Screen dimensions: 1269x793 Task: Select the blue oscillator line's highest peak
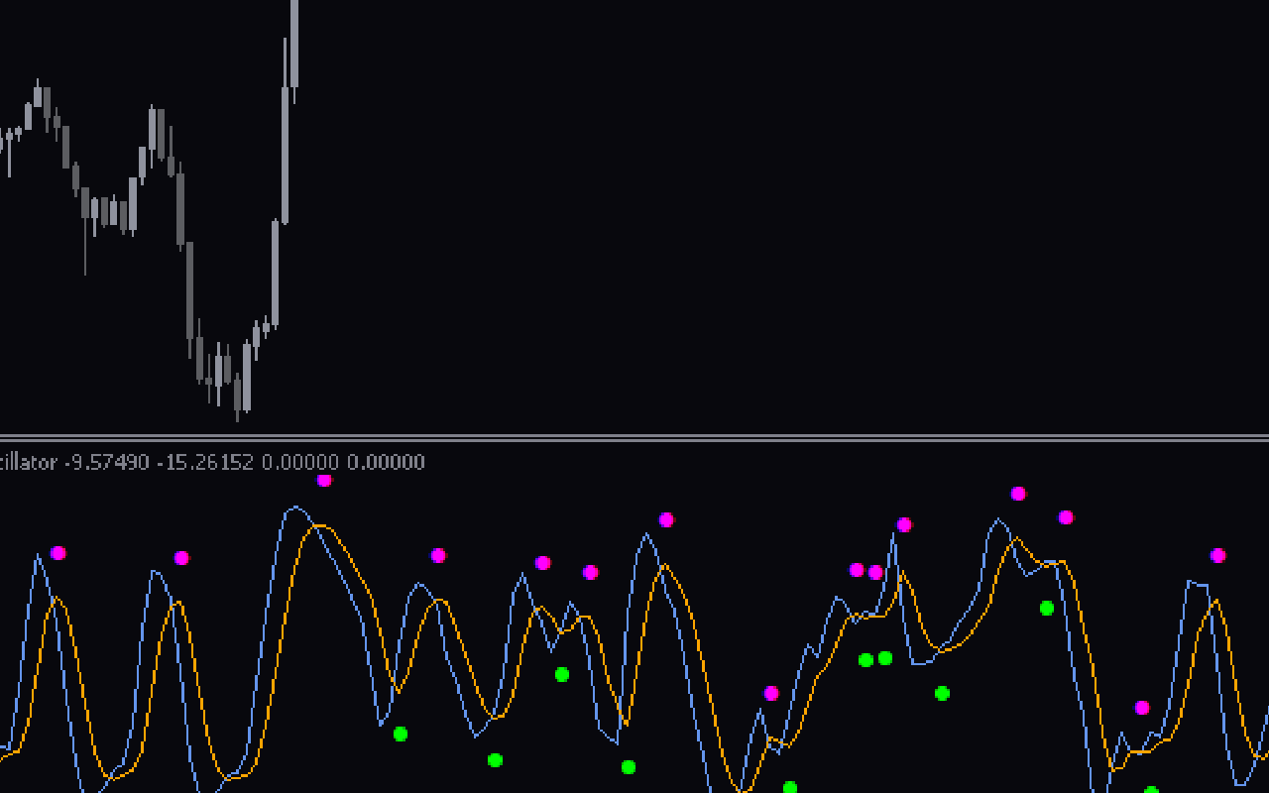pyautogui.click(x=295, y=509)
